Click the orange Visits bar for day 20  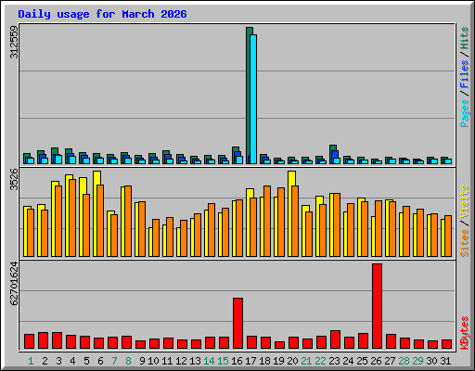pyautogui.click(x=295, y=221)
